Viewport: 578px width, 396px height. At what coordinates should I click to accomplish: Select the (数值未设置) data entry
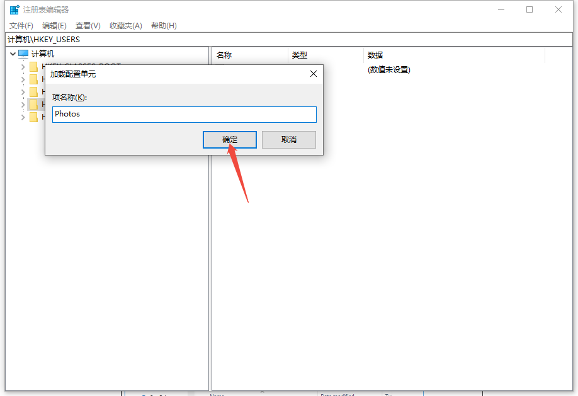388,70
